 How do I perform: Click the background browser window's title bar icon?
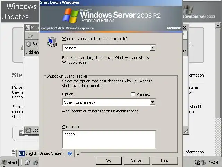click(28, 27)
